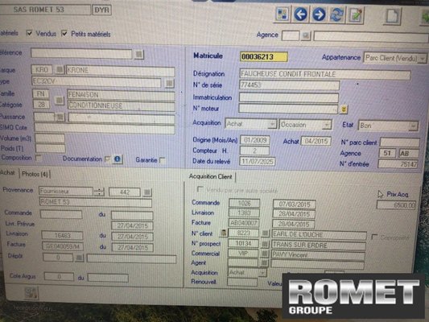The image size is (429, 322).
Task: Click the blue back arrow toolbar icon
Action: [x=300, y=14]
